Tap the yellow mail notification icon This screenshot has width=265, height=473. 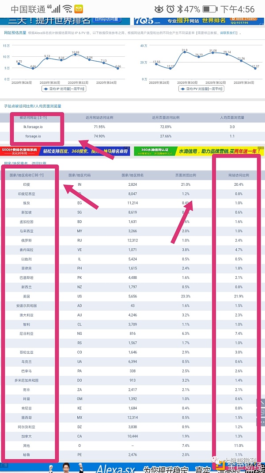79,9
